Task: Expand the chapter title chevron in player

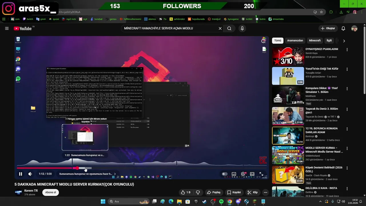Action: (x=115, y=174)
